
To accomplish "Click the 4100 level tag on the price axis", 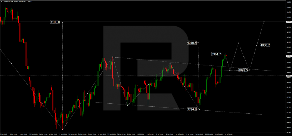I will 289,22.
